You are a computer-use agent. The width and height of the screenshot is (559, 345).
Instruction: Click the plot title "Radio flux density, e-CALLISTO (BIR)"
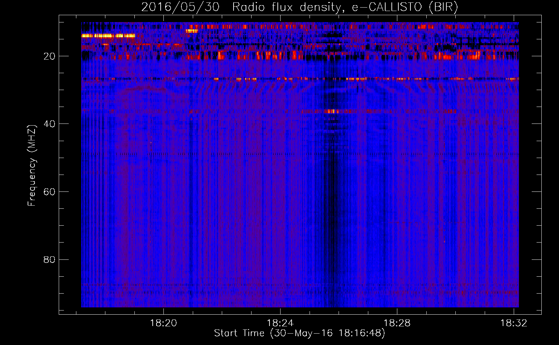[345, 7]
